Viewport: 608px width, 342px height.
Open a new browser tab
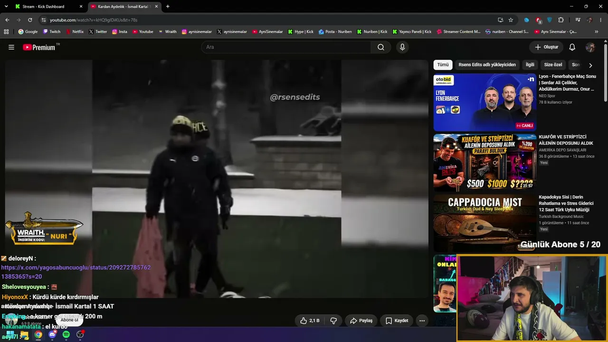click(x=168, y=7)
